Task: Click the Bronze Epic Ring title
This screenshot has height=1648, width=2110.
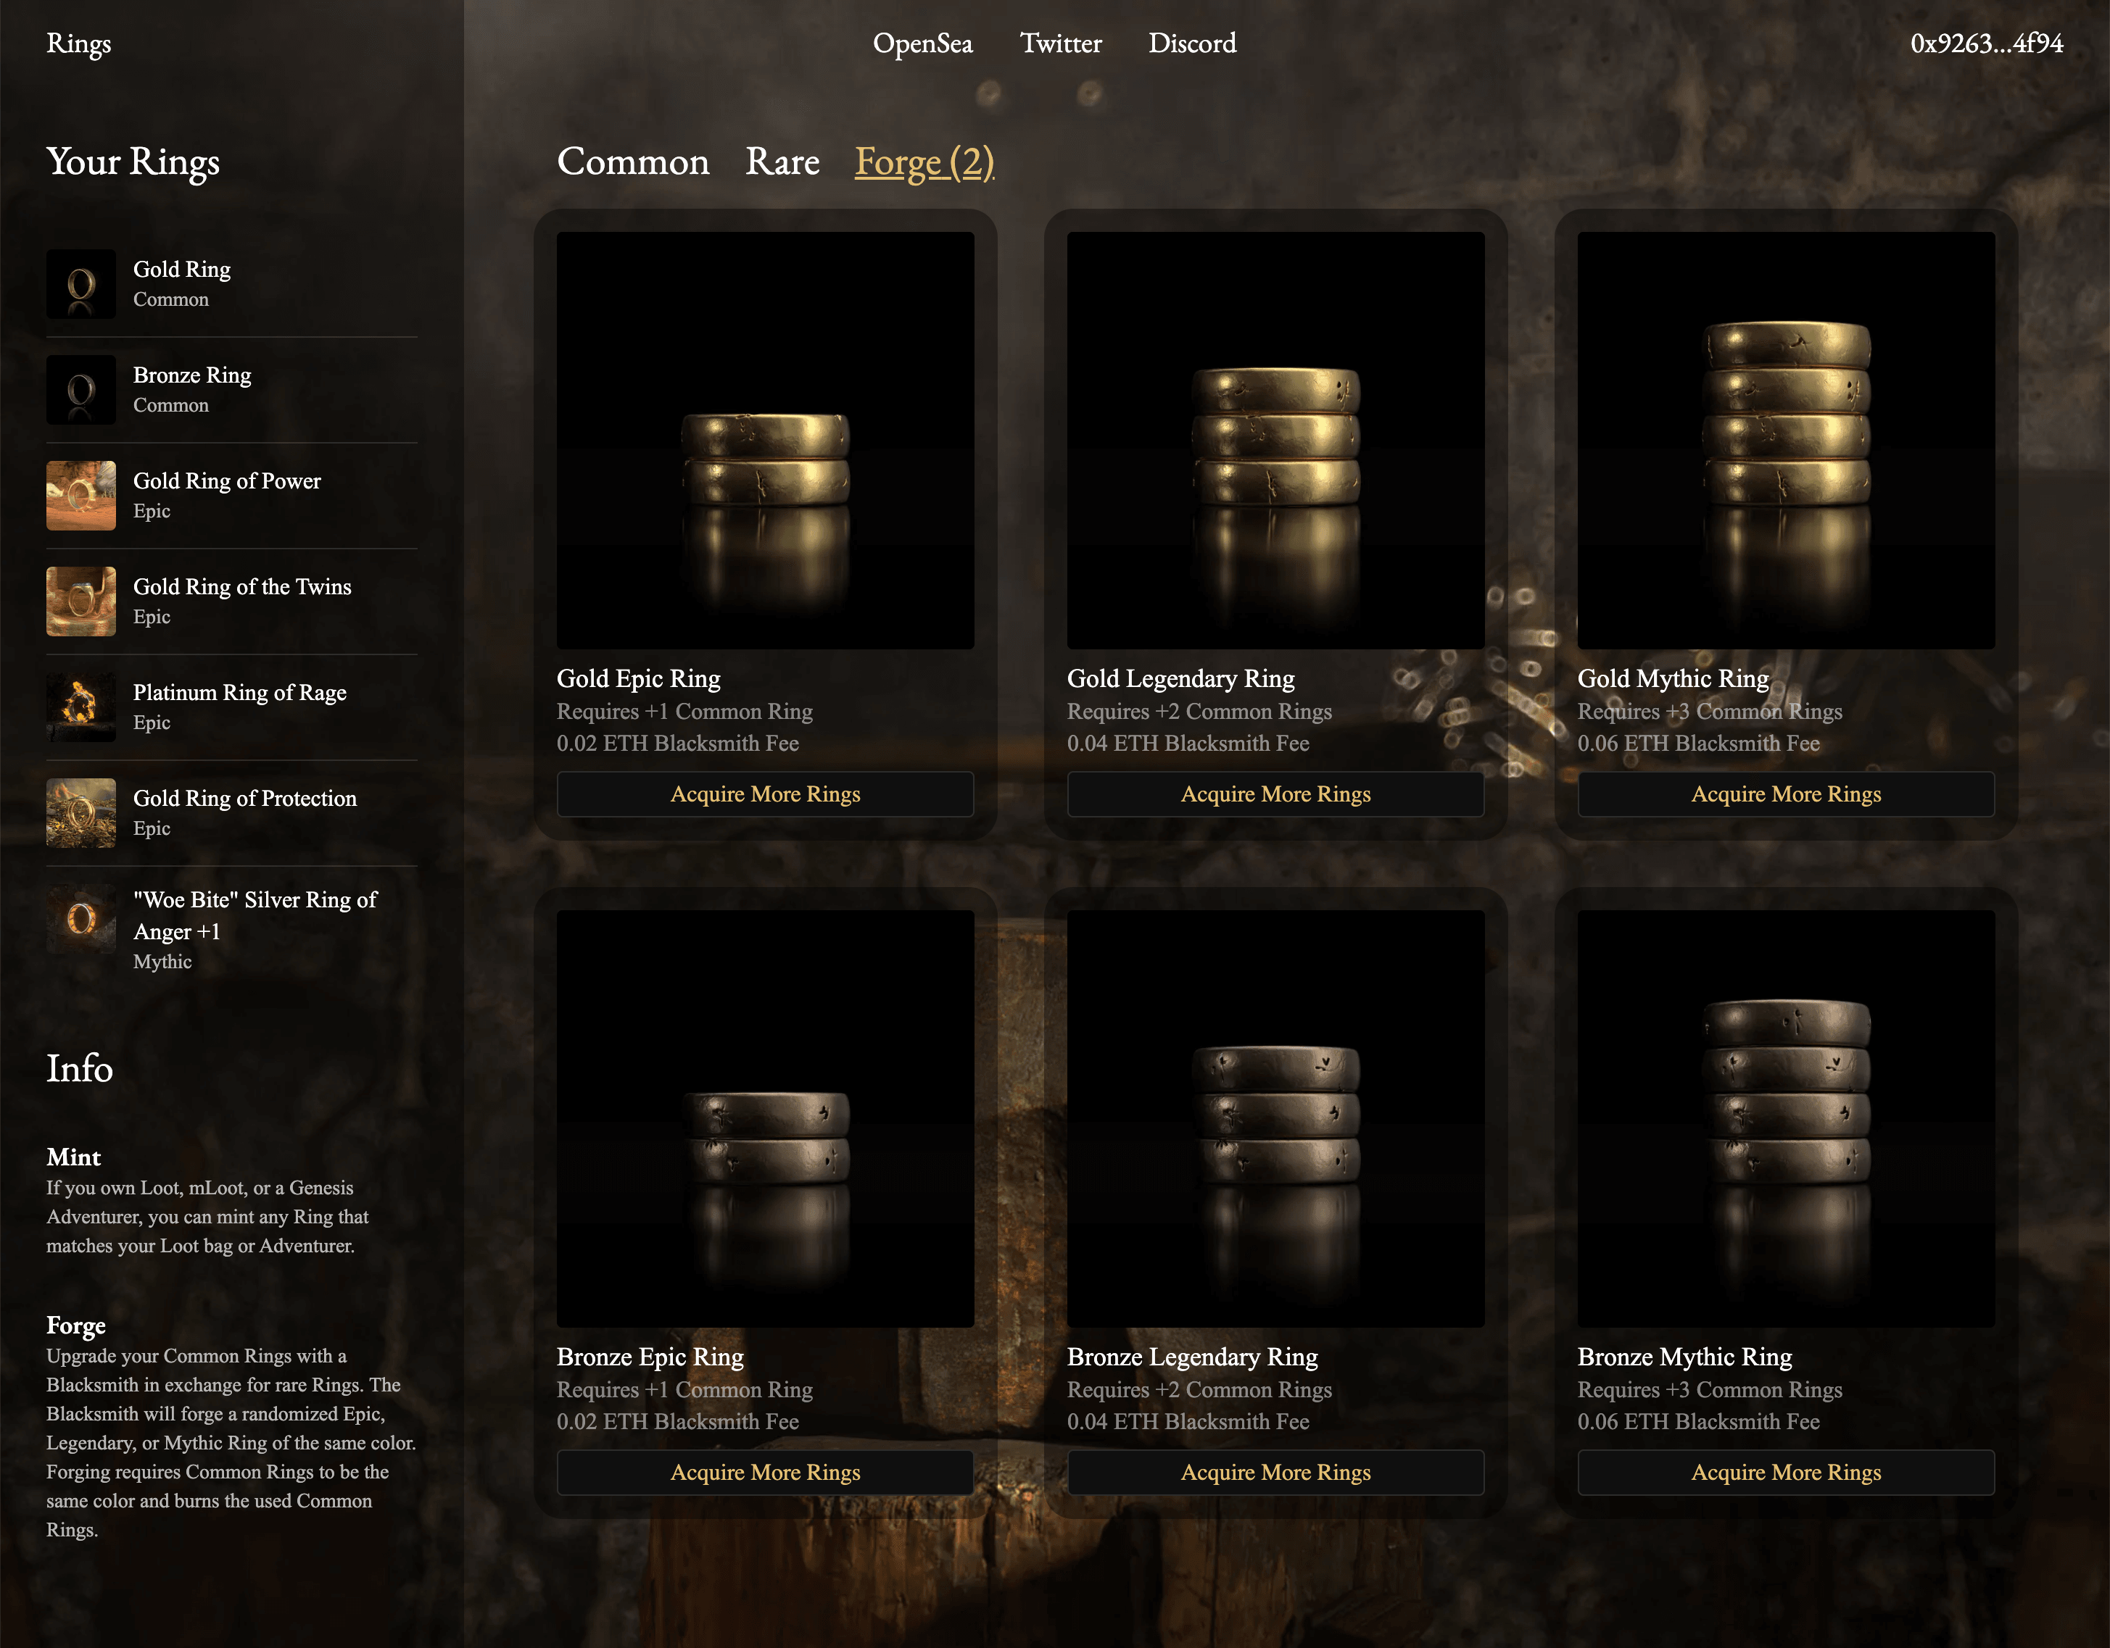Action: (x=650, y=1357)
